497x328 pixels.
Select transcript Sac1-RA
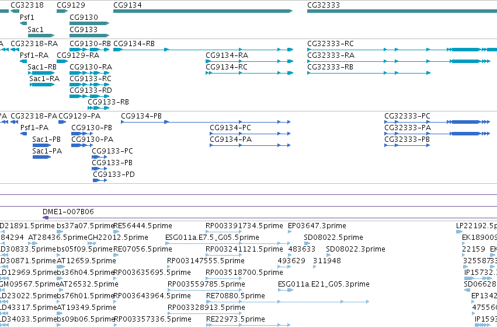[x=44, y=79]
